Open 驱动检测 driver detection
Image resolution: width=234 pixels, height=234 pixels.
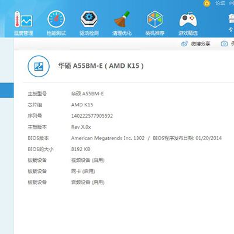pyautogui.click(x=89, y=23)
